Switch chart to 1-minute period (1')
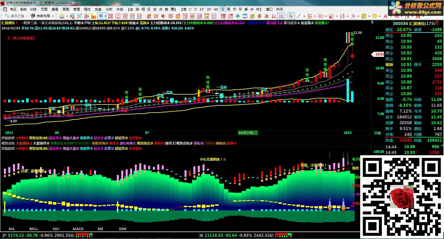The height and width of the screenshot is (239, 444). tap(190, 9)
